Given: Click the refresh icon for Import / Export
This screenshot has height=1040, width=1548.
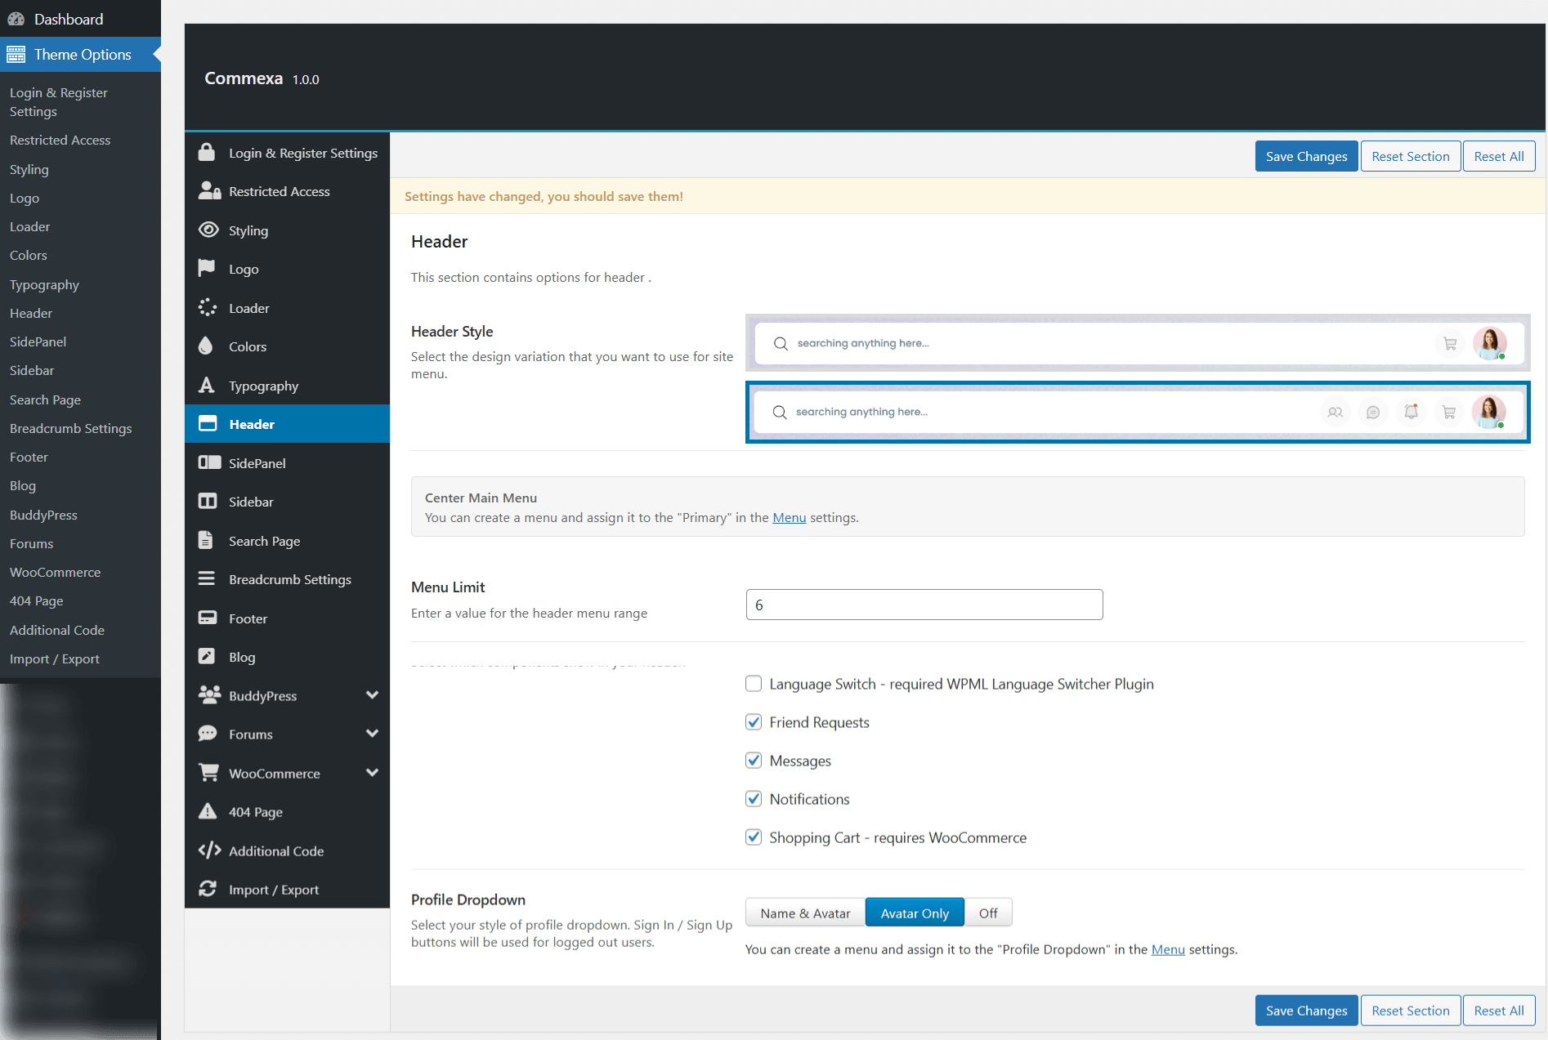Looking at the screenshot, I should click(208, 889).
